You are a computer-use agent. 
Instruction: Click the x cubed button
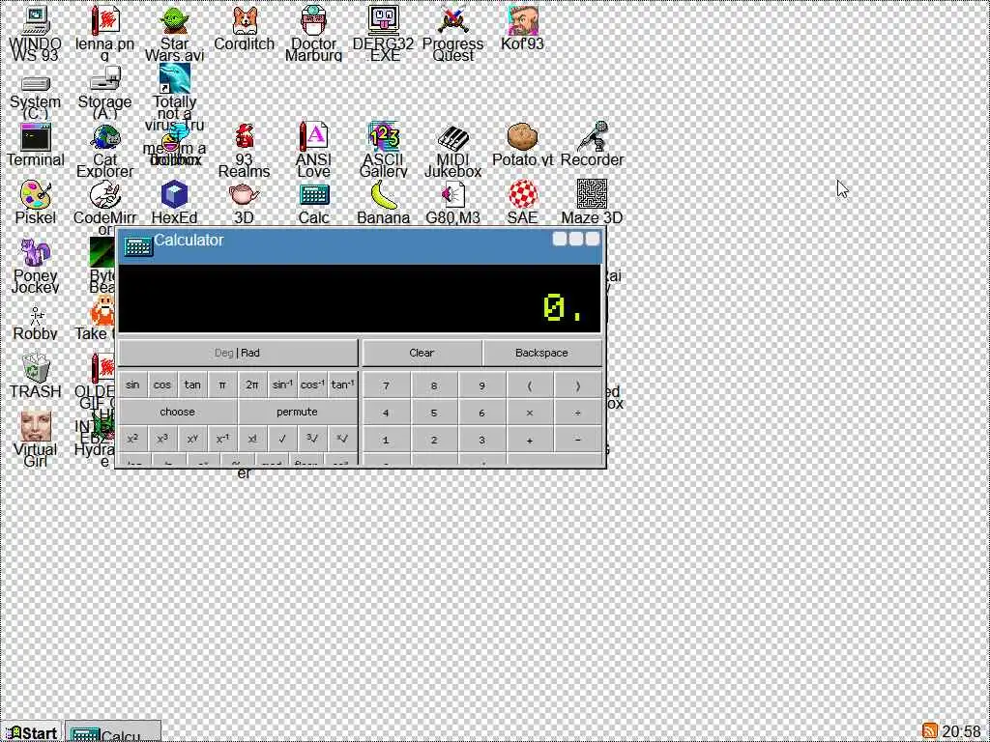coord(162,440)
